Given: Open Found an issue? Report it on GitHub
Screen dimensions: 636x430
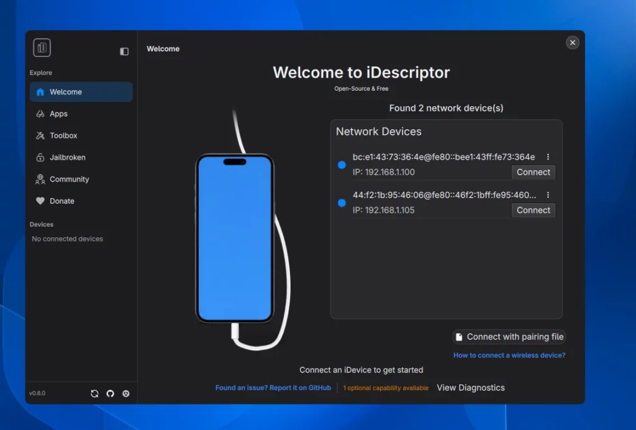Looking at the screenshot, I should (x=273, y=388).
